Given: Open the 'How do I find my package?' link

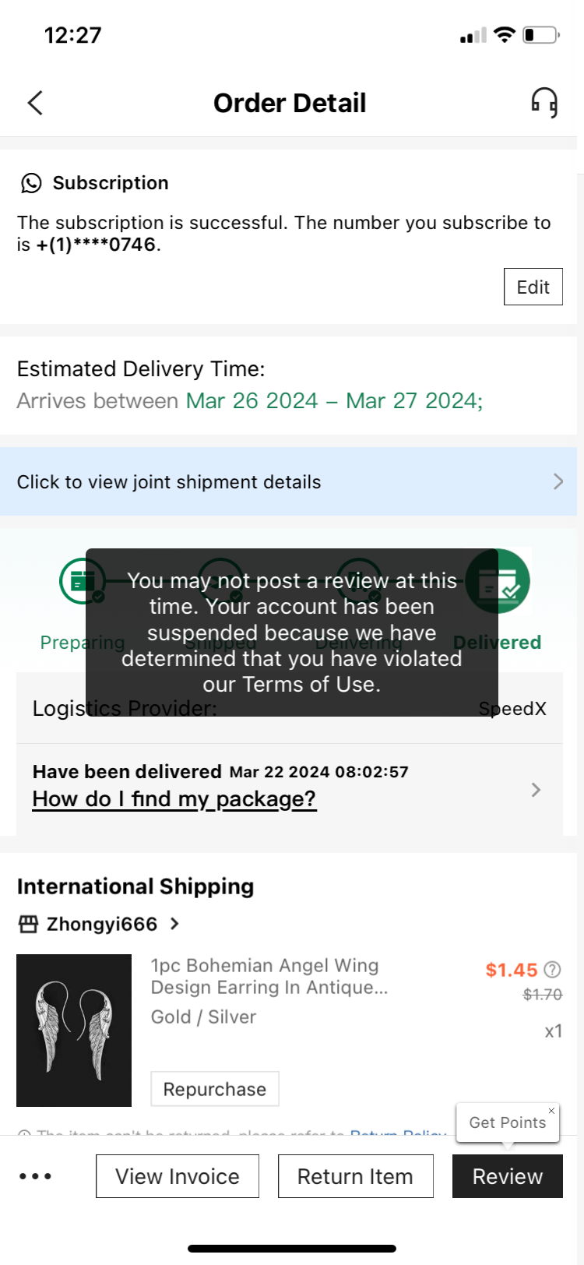Looking at the screenshot, I should [x=174, y=799].
